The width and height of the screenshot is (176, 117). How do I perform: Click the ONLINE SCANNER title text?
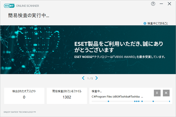tap(28, 6)
